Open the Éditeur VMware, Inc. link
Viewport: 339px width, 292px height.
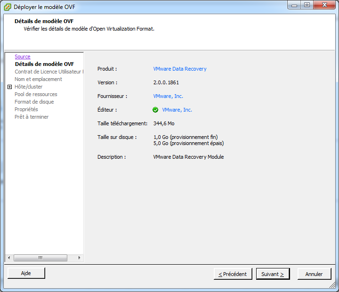tap(177, 110)
